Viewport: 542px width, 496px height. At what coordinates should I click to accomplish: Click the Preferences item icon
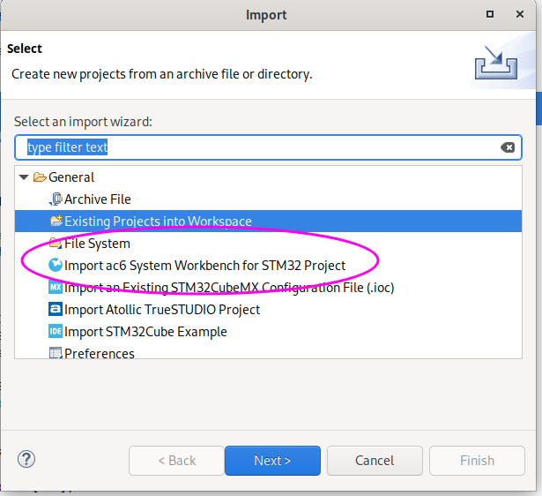point(56,353)
